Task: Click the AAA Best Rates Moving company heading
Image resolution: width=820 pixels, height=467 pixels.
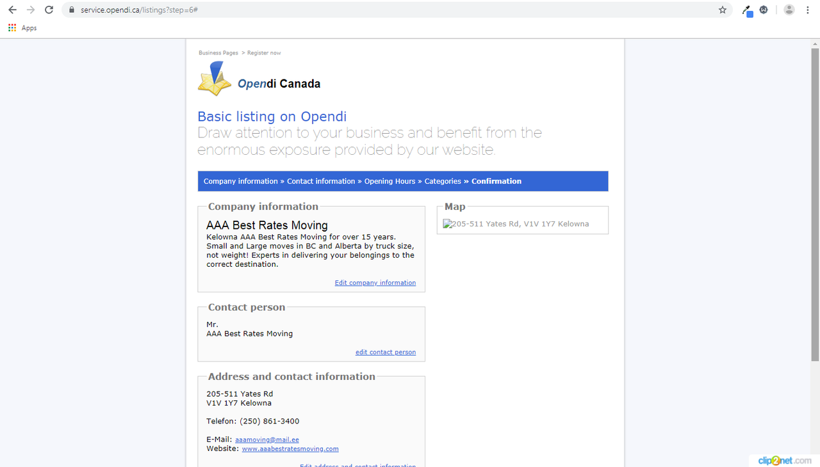Action: [x=267, y=225]
